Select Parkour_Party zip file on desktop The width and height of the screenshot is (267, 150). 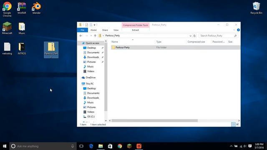[51, 50]
